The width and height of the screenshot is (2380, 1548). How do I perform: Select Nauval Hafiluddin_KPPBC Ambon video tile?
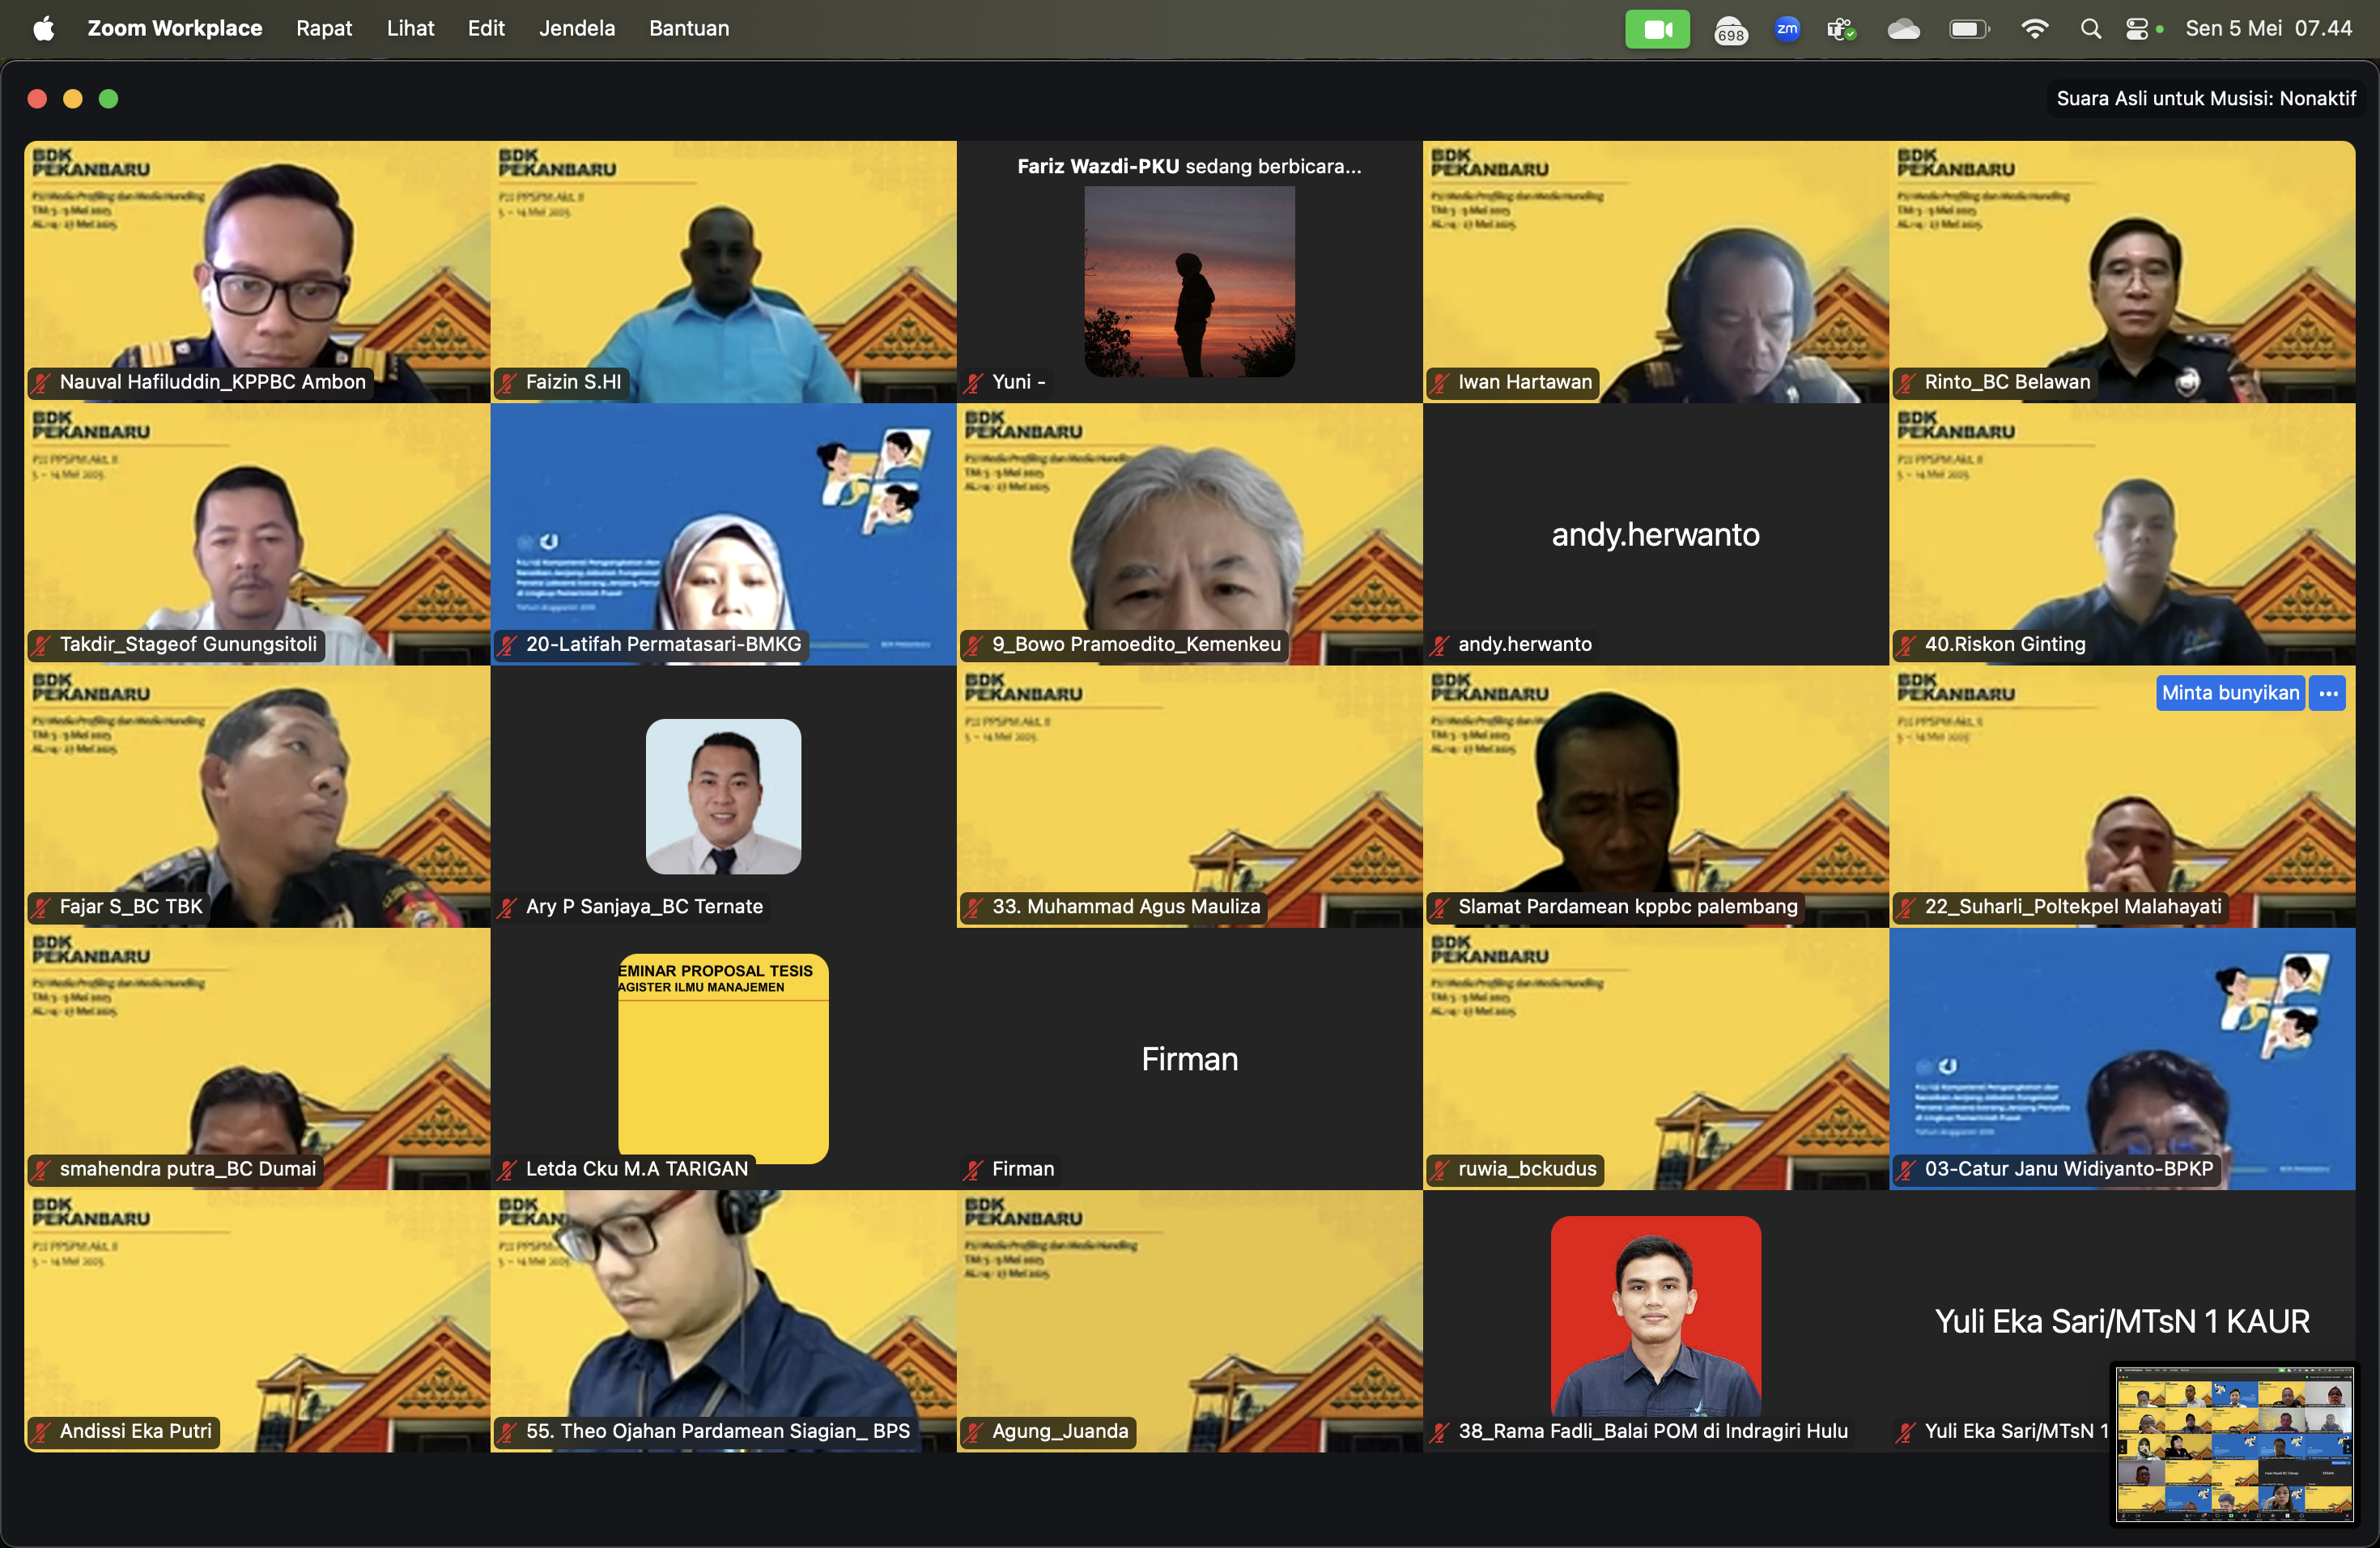[258, 272]
